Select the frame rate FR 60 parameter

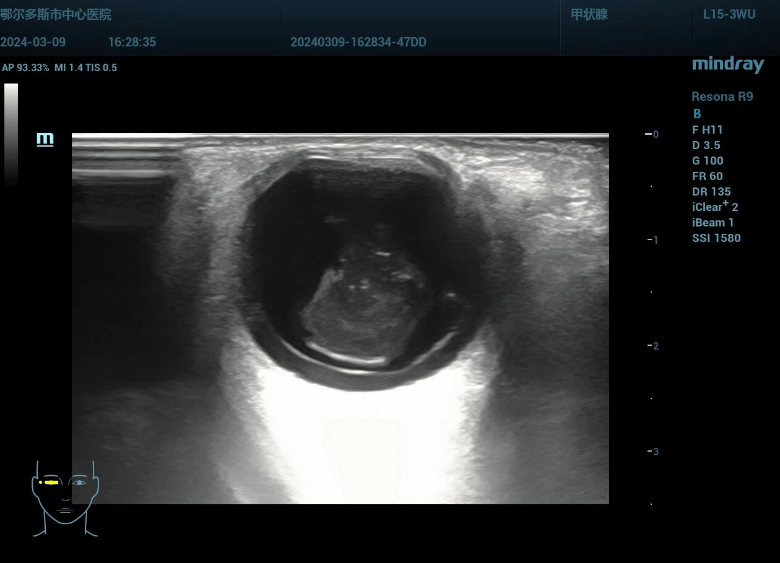(708, 176)
